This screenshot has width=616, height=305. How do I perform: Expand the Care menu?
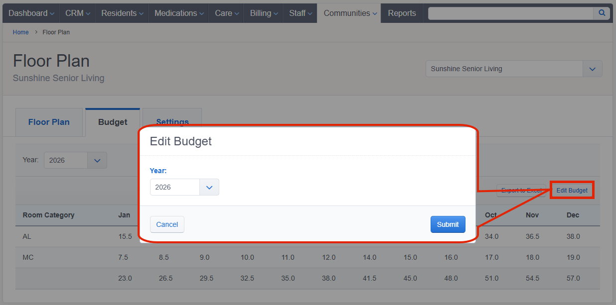[226, 13]
